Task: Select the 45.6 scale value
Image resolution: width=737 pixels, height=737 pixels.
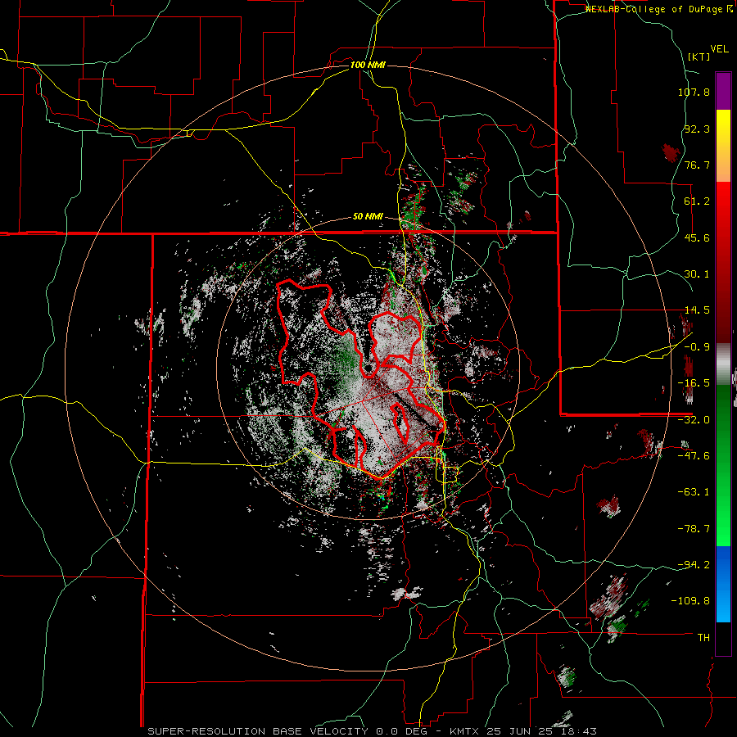Action: 697,237
